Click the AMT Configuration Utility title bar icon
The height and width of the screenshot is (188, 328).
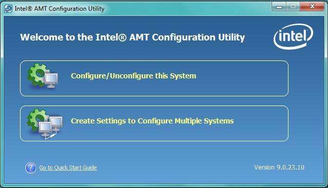8,9
